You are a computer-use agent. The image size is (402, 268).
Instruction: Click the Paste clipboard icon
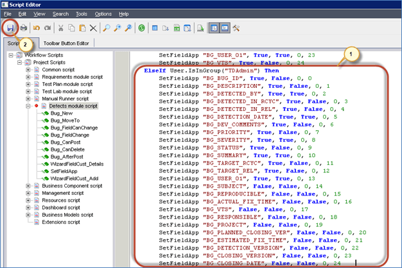[82, 28]
